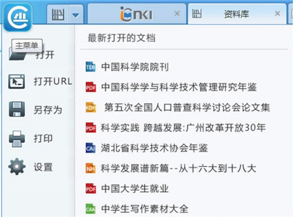This screenshot has height=217, width=293.
Task: Click the 打开 folder icon
Action: [x=18, y=55]
